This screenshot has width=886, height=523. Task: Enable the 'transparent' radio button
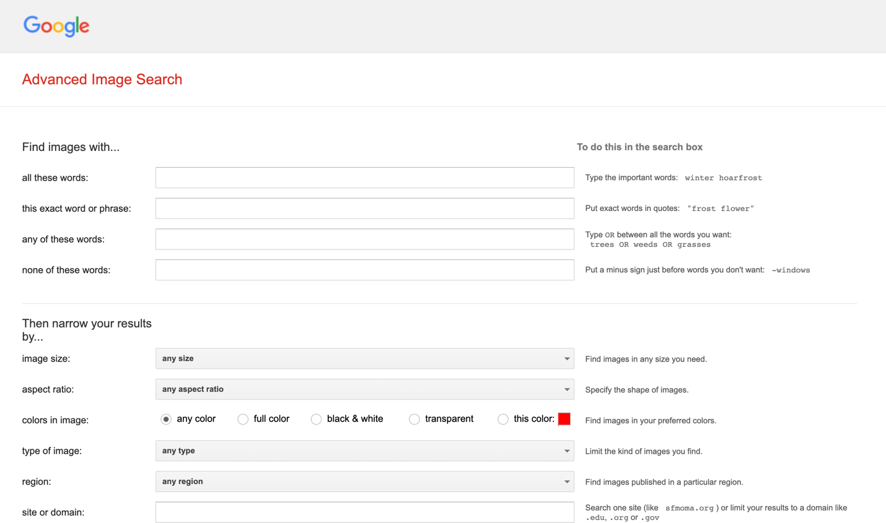click(x=414, y=420)
